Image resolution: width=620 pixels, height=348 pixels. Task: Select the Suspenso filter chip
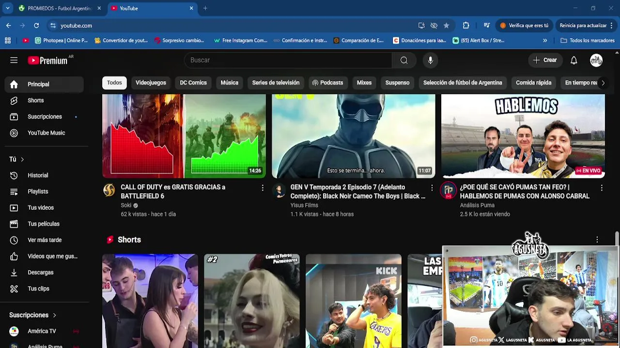pyautogui.click(x=397, y=83)
